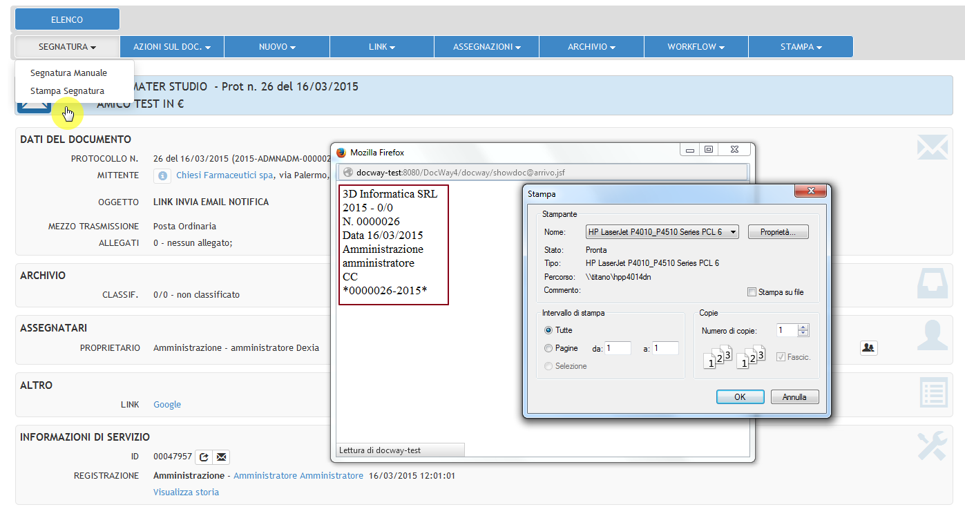Expand the Workflow dropdown menu
This screenshot has width=965, height=507.
click(696, 47)
